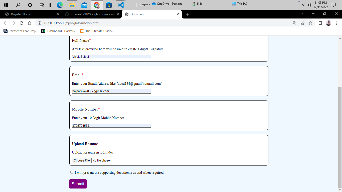Open Task View on the taskbar
The width and height of the screenshot is (342, 192).
tap(42, 5)
